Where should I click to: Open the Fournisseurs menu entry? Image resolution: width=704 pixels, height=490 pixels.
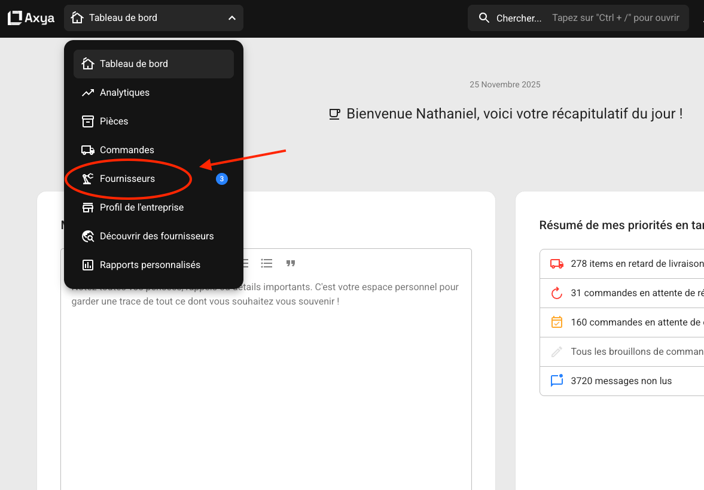tap(127, 179)
